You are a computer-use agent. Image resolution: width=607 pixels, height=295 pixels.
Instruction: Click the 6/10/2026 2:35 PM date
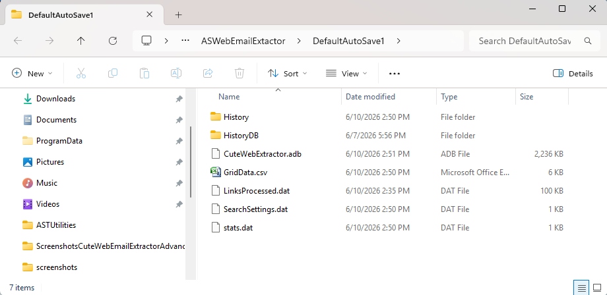pos(377,191)
